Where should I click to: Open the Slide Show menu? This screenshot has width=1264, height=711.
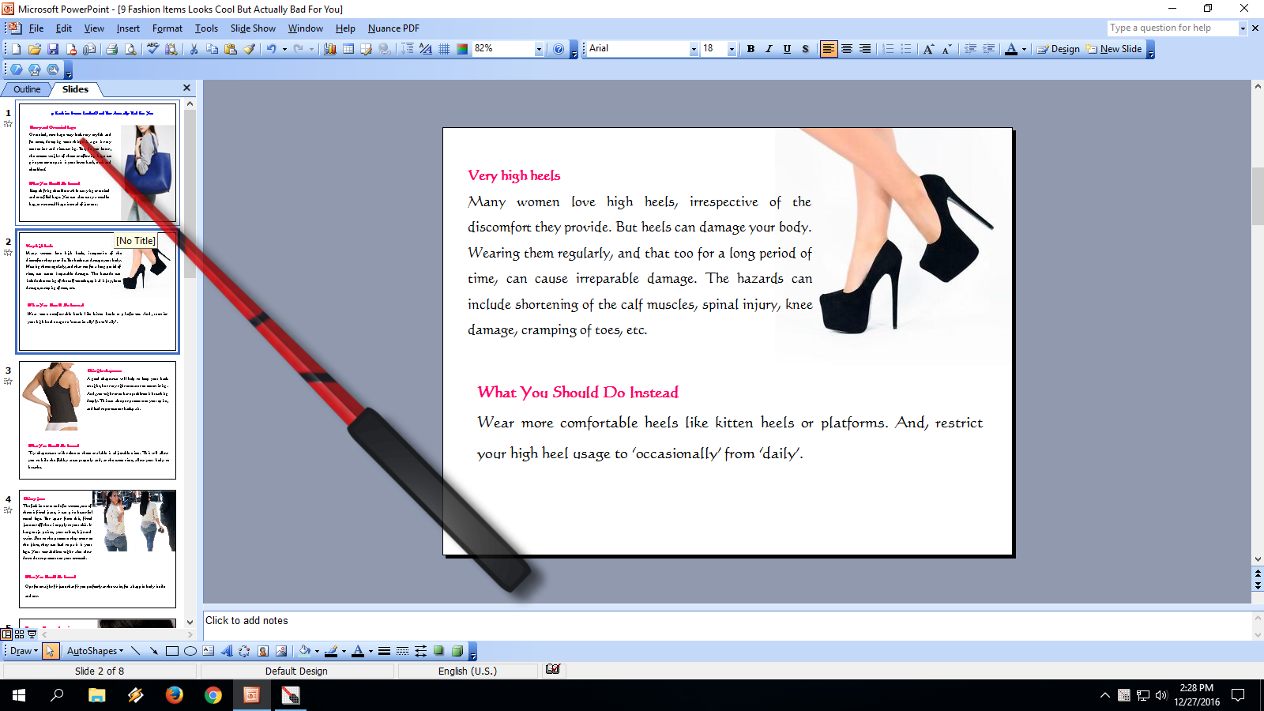click(x=252, y=28)
